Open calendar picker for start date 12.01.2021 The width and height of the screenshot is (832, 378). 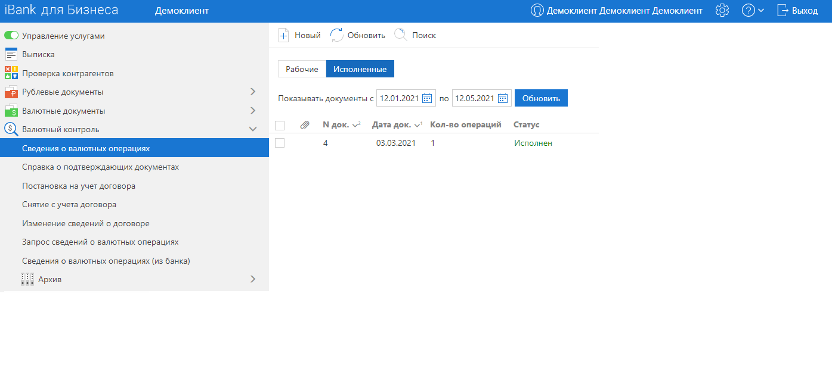pos(427,98)
